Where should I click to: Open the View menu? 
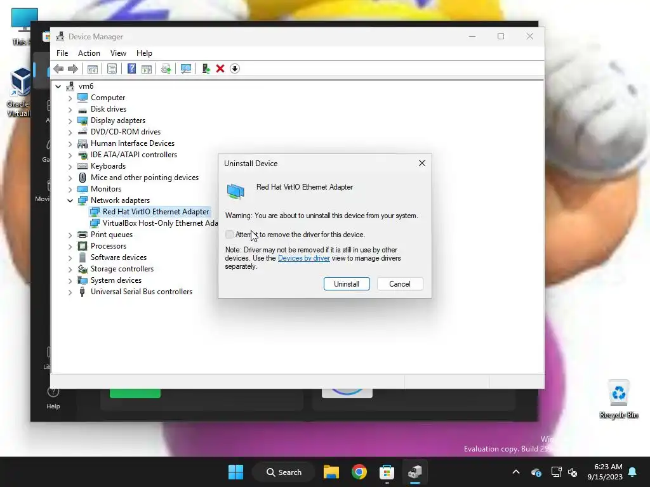coord(118,53)
